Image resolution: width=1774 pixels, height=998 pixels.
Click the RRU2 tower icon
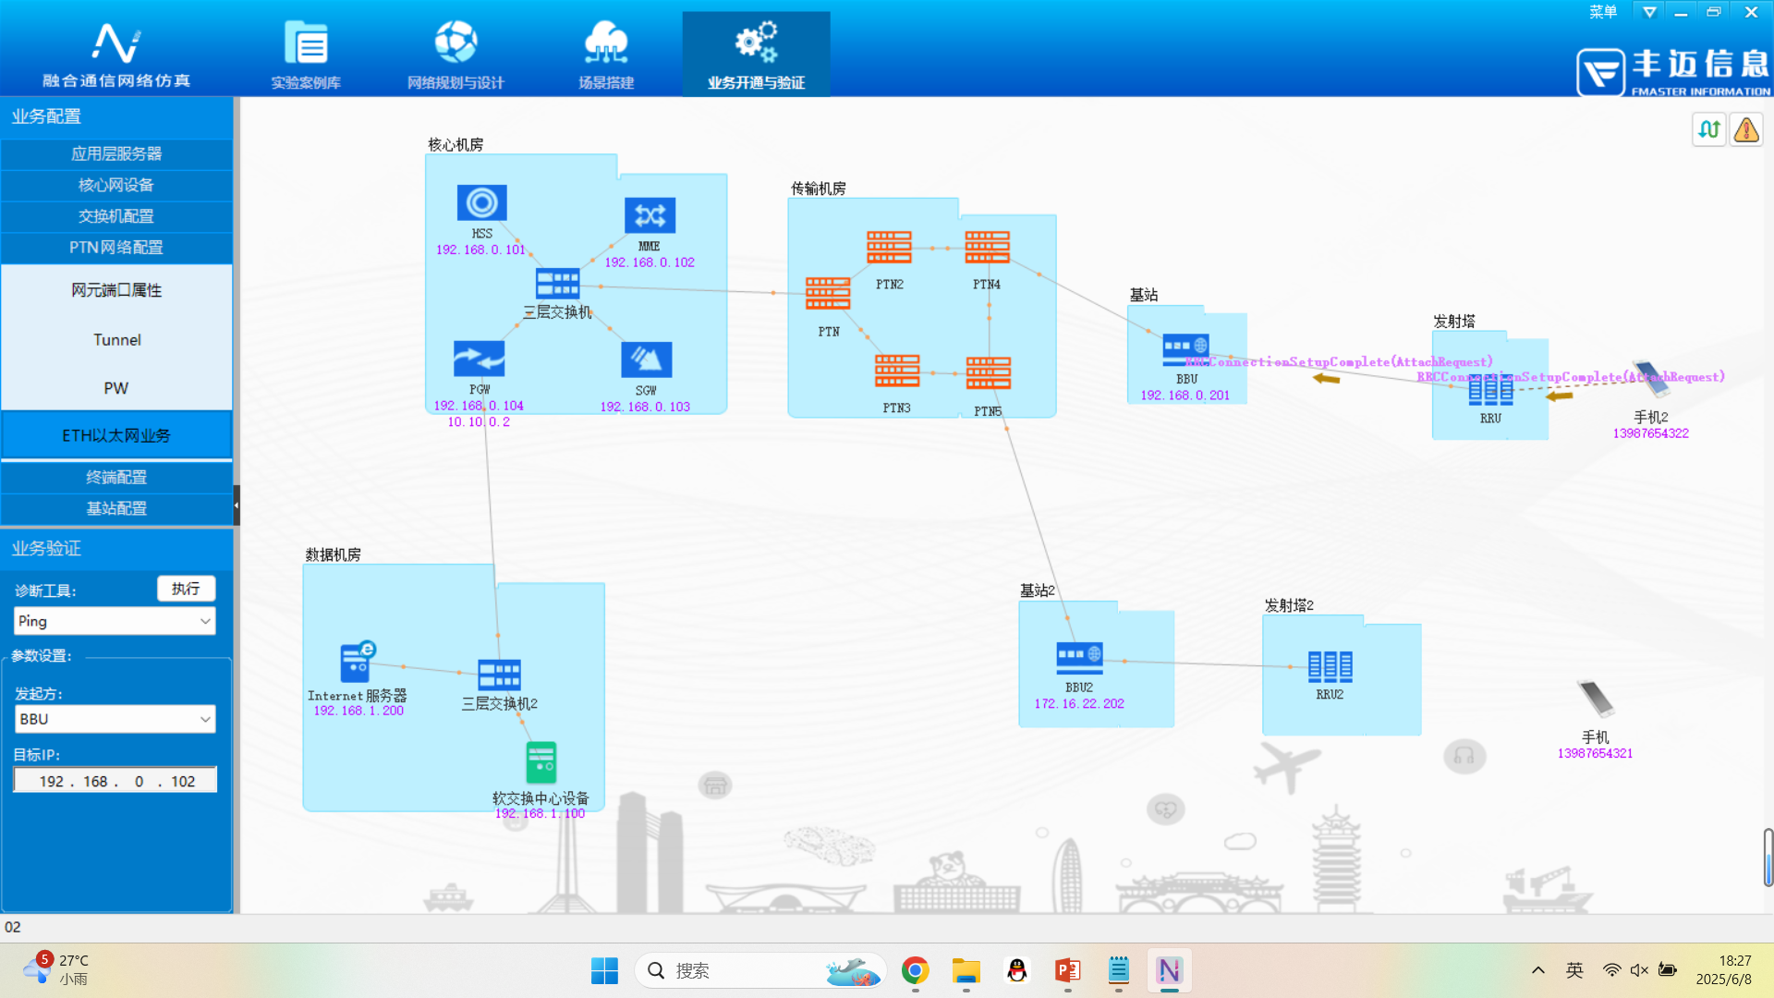click(1330, 665)
